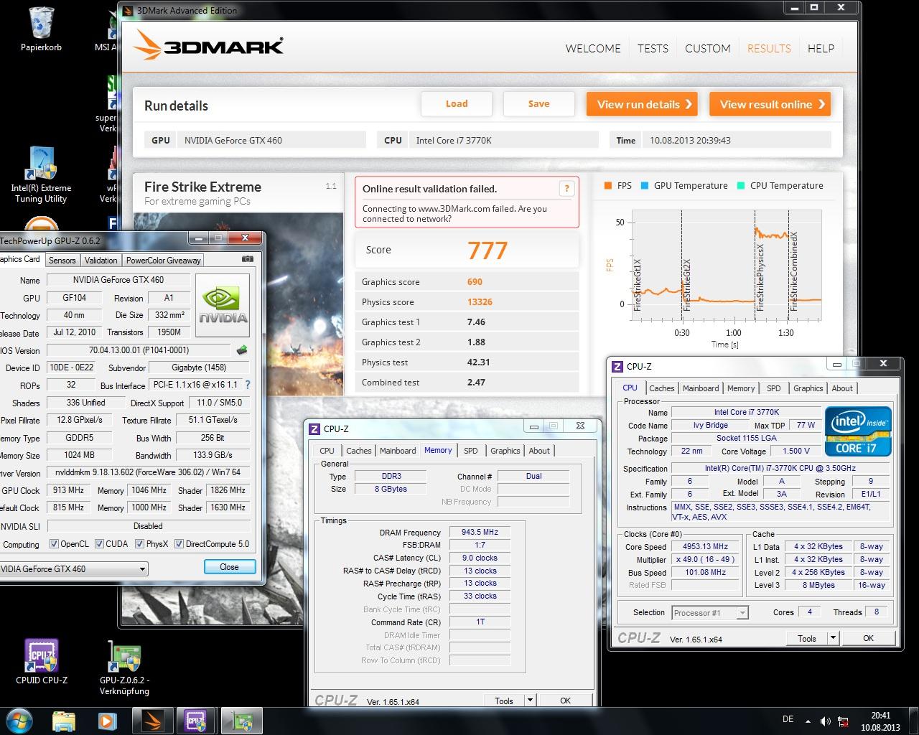Open Caches tab in CPU-Z CPU window
The width and height of the screenshot is (919, 735).
pos(661,388)
